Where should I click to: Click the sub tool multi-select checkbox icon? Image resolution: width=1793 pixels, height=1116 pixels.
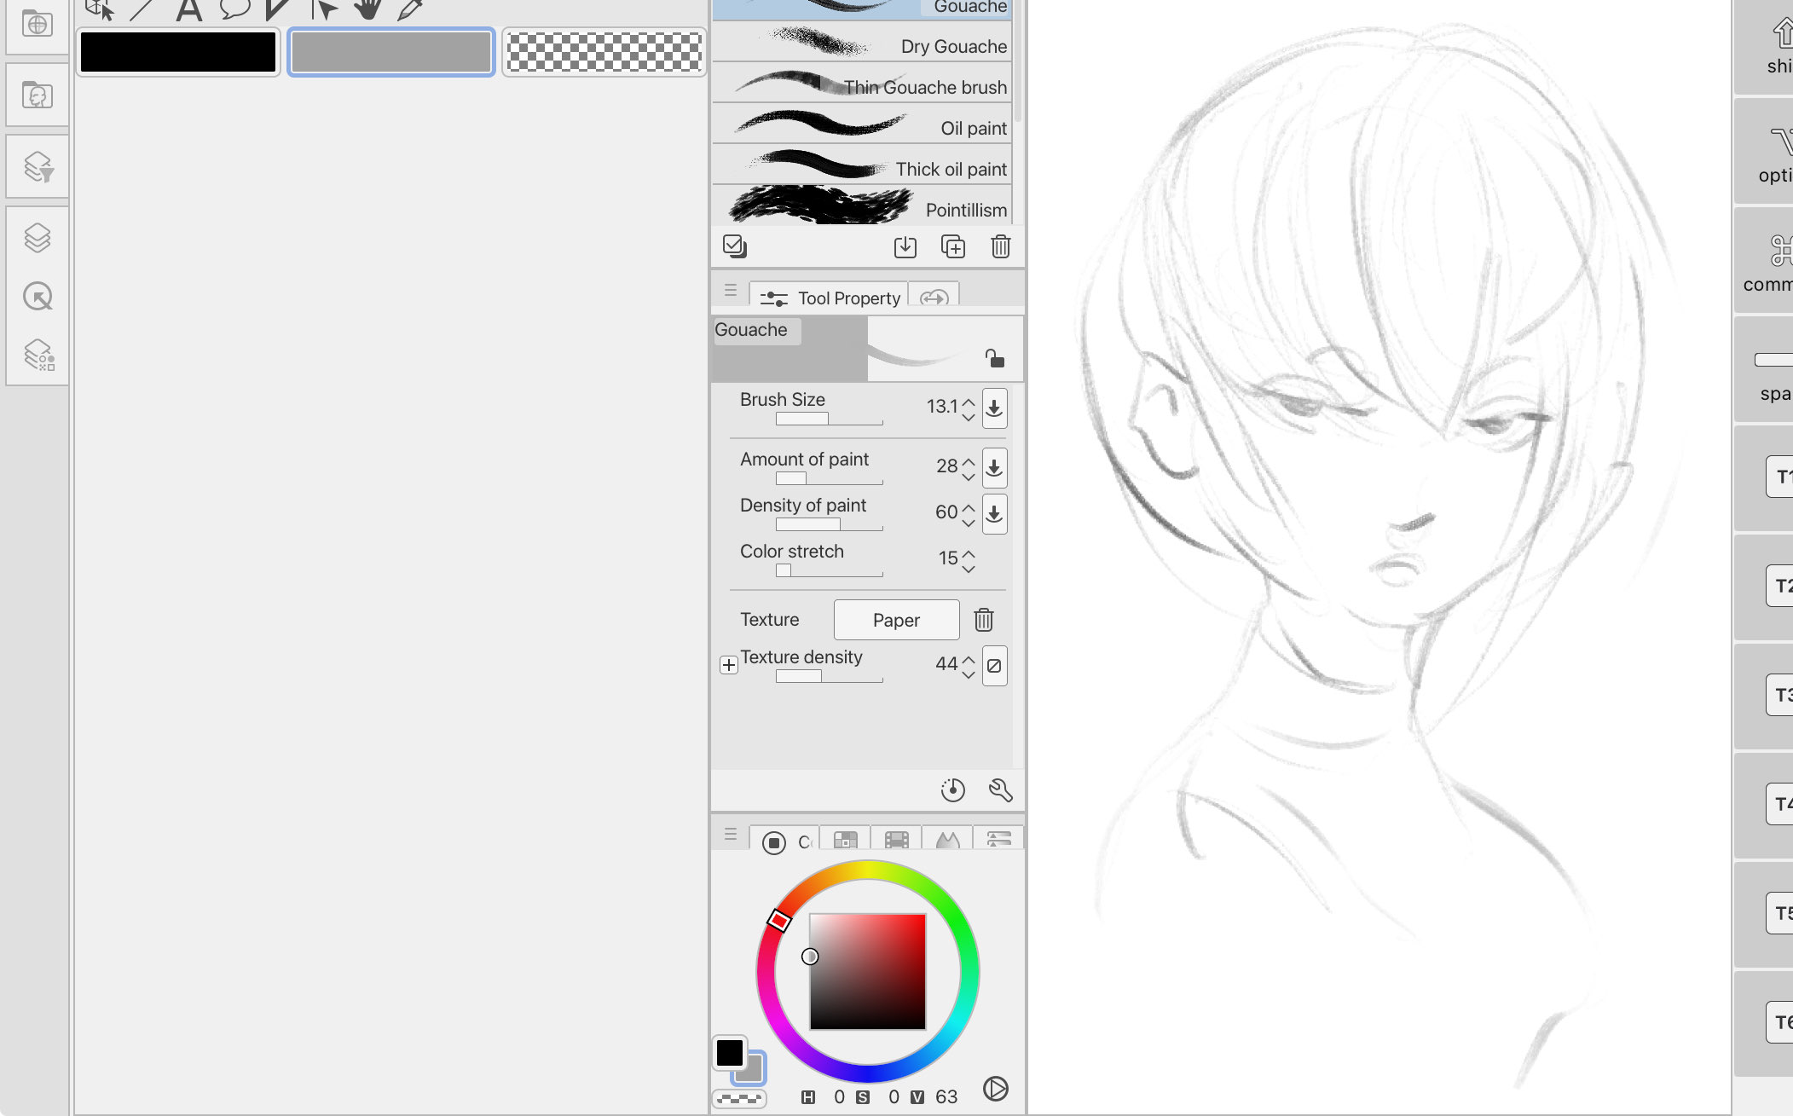pos(734,246)
